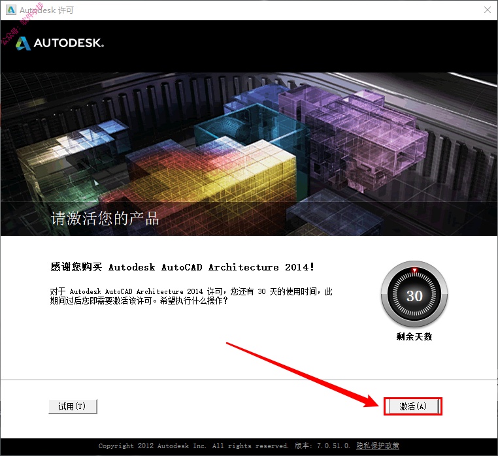
Task: Click the AUTODESK wordmark text
Action: tap(69, 43)
